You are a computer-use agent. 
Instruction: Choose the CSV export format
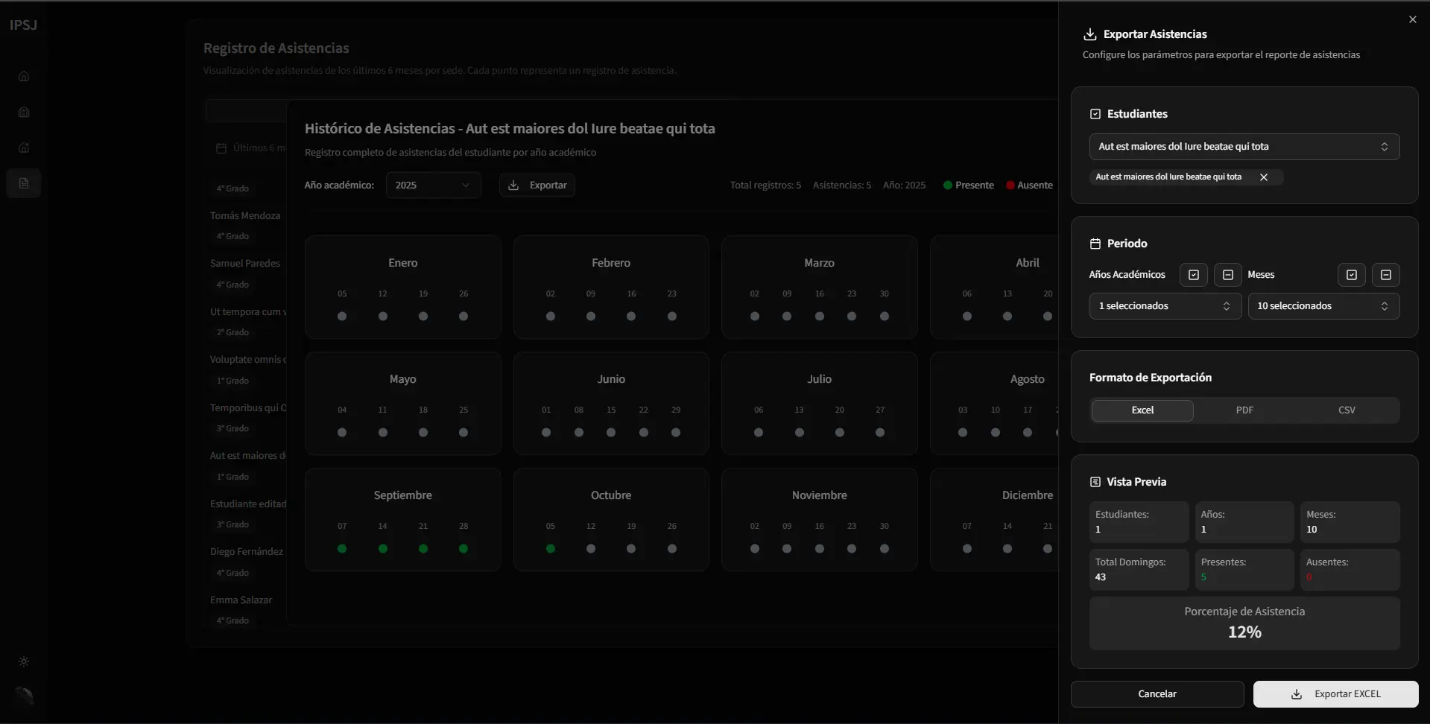click(1346, 410)
